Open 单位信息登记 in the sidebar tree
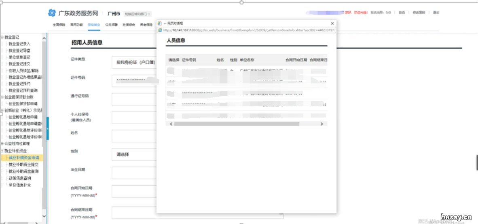This screenshot has width=478, height=224. 19,57
